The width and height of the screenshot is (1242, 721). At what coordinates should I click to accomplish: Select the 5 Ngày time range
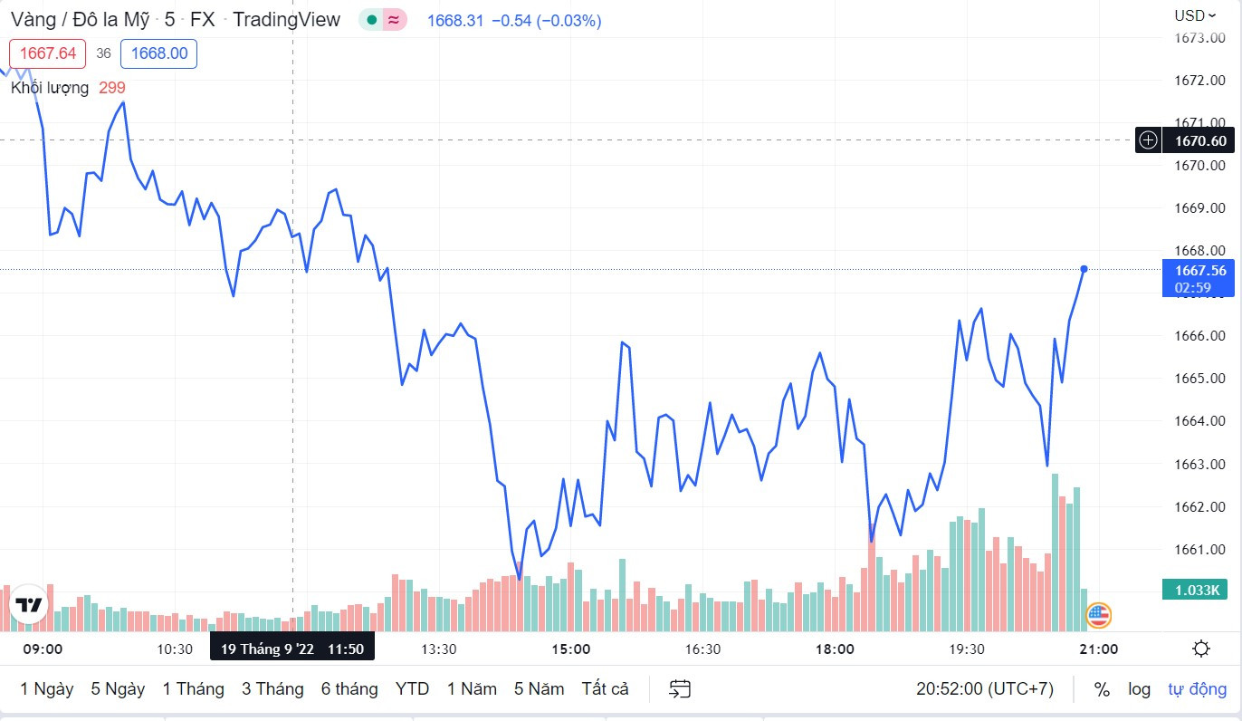tap(118, 689)
